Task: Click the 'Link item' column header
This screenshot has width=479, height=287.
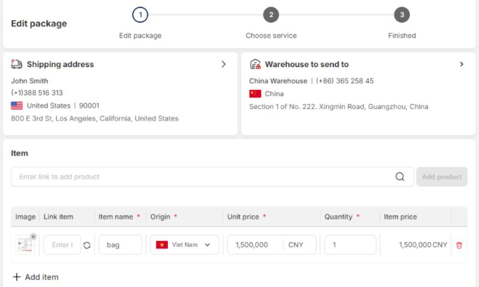Action: 58,217
